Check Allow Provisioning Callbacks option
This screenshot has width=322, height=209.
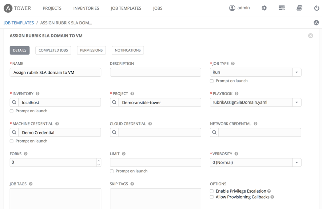coord(212,197)
